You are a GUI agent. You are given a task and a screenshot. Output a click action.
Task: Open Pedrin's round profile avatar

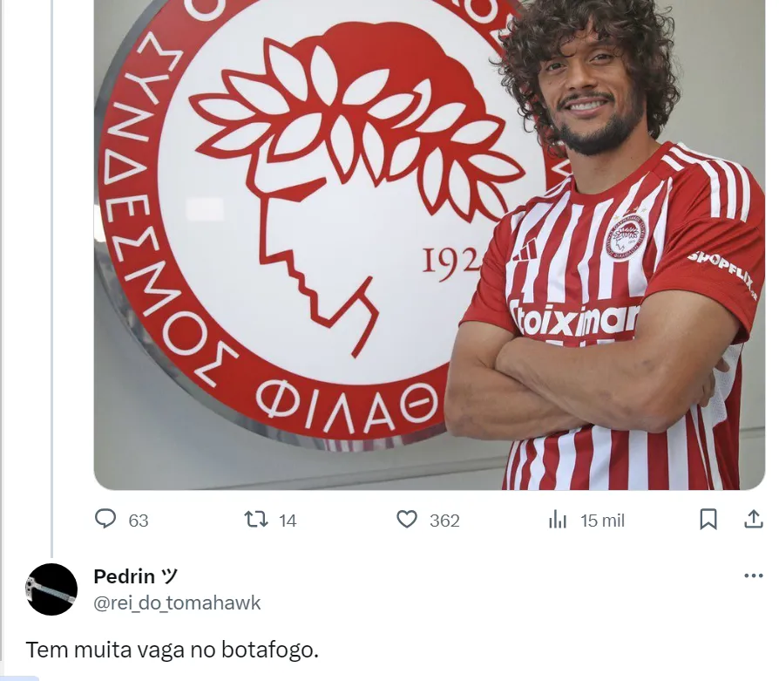click(x=51, y=589)
